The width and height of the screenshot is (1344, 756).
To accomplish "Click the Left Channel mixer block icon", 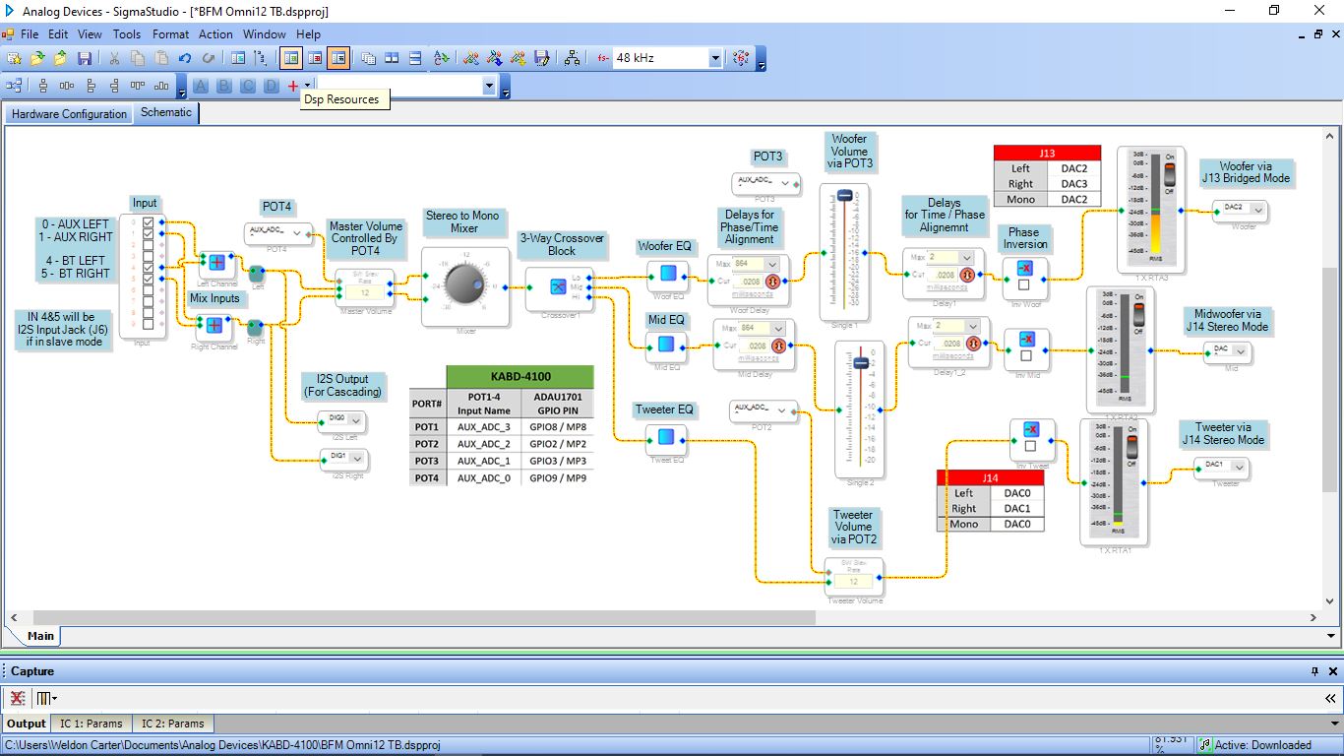I will 216,263.
